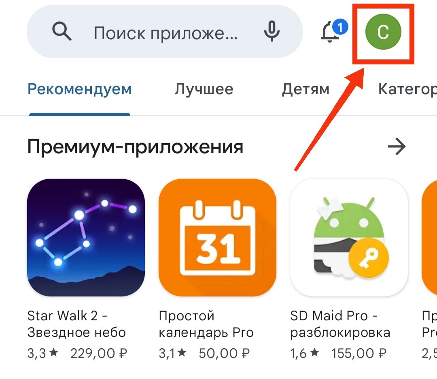
Task: Tap the Star Walk 2 - Звездное небо title
Action: (x=76, y=324)
